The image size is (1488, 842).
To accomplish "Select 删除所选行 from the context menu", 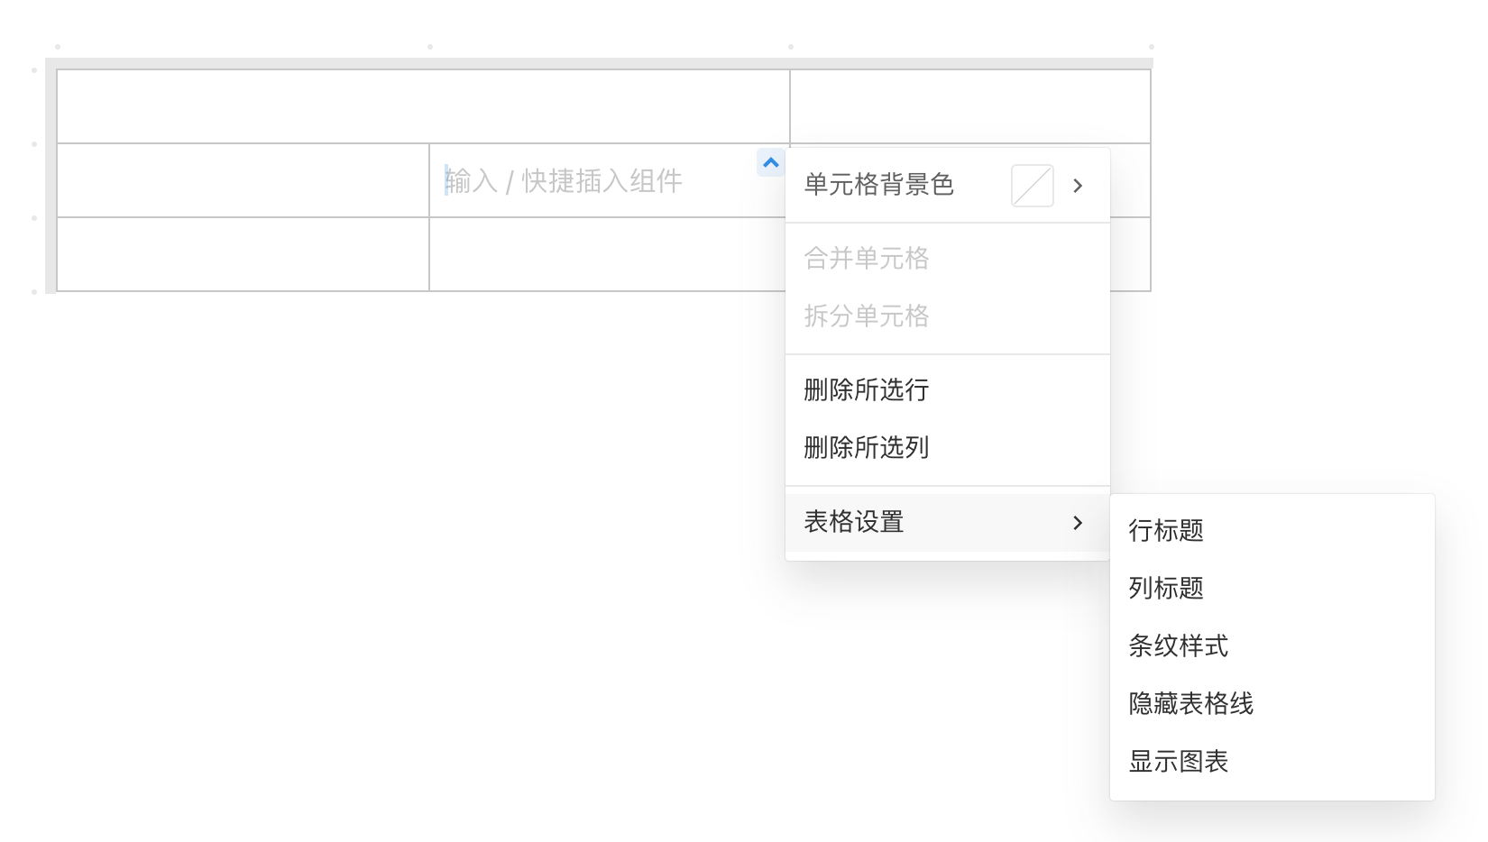I will tap(948, 389).
